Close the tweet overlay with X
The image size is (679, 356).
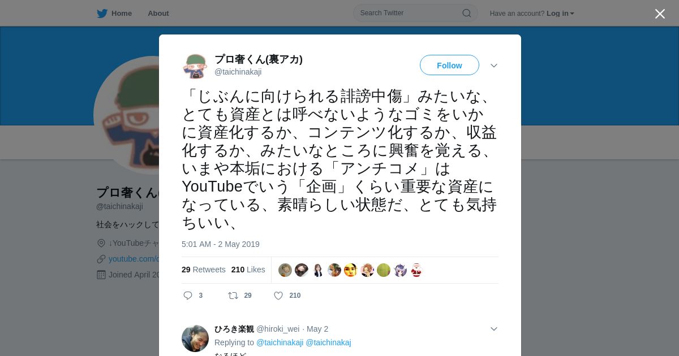(x=660, y=14)
